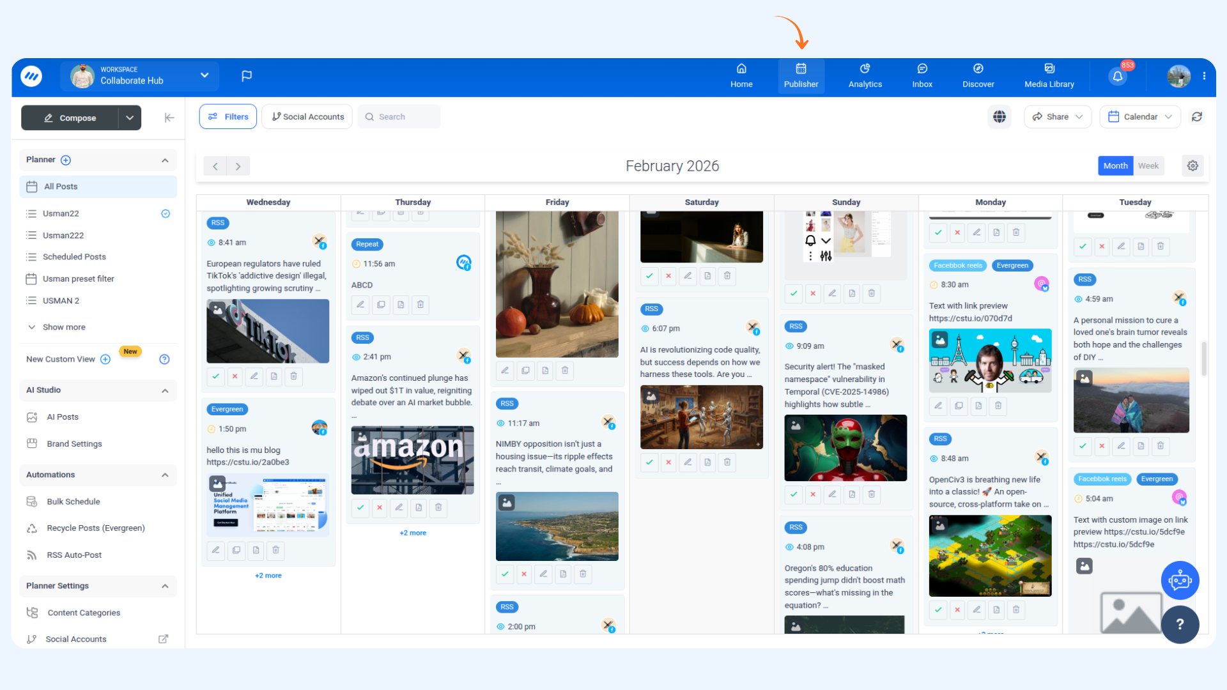The height and width of the screenshot is (690, 1227).
Task: Click the calendar settings gear icon
Action: (x=1192, y=166)
